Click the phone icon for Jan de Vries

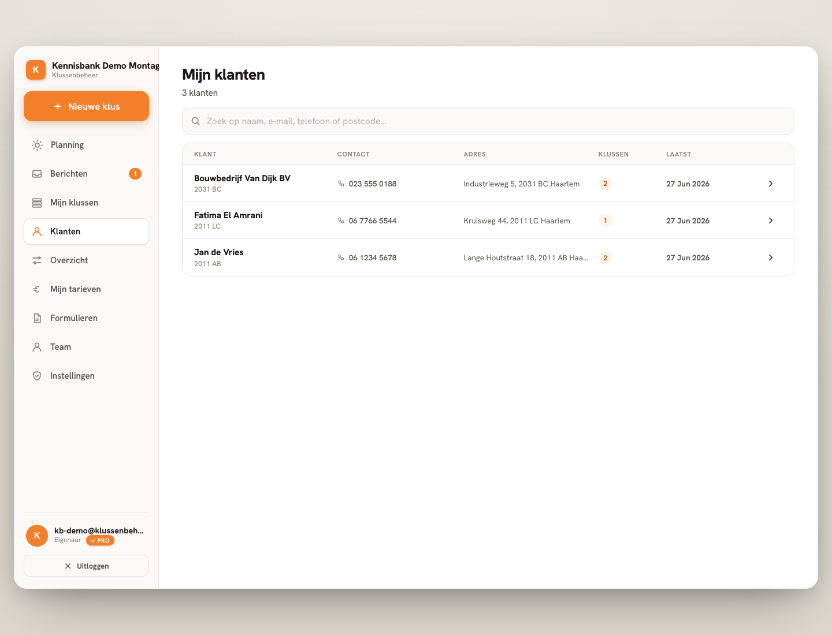tap(341, 257)
